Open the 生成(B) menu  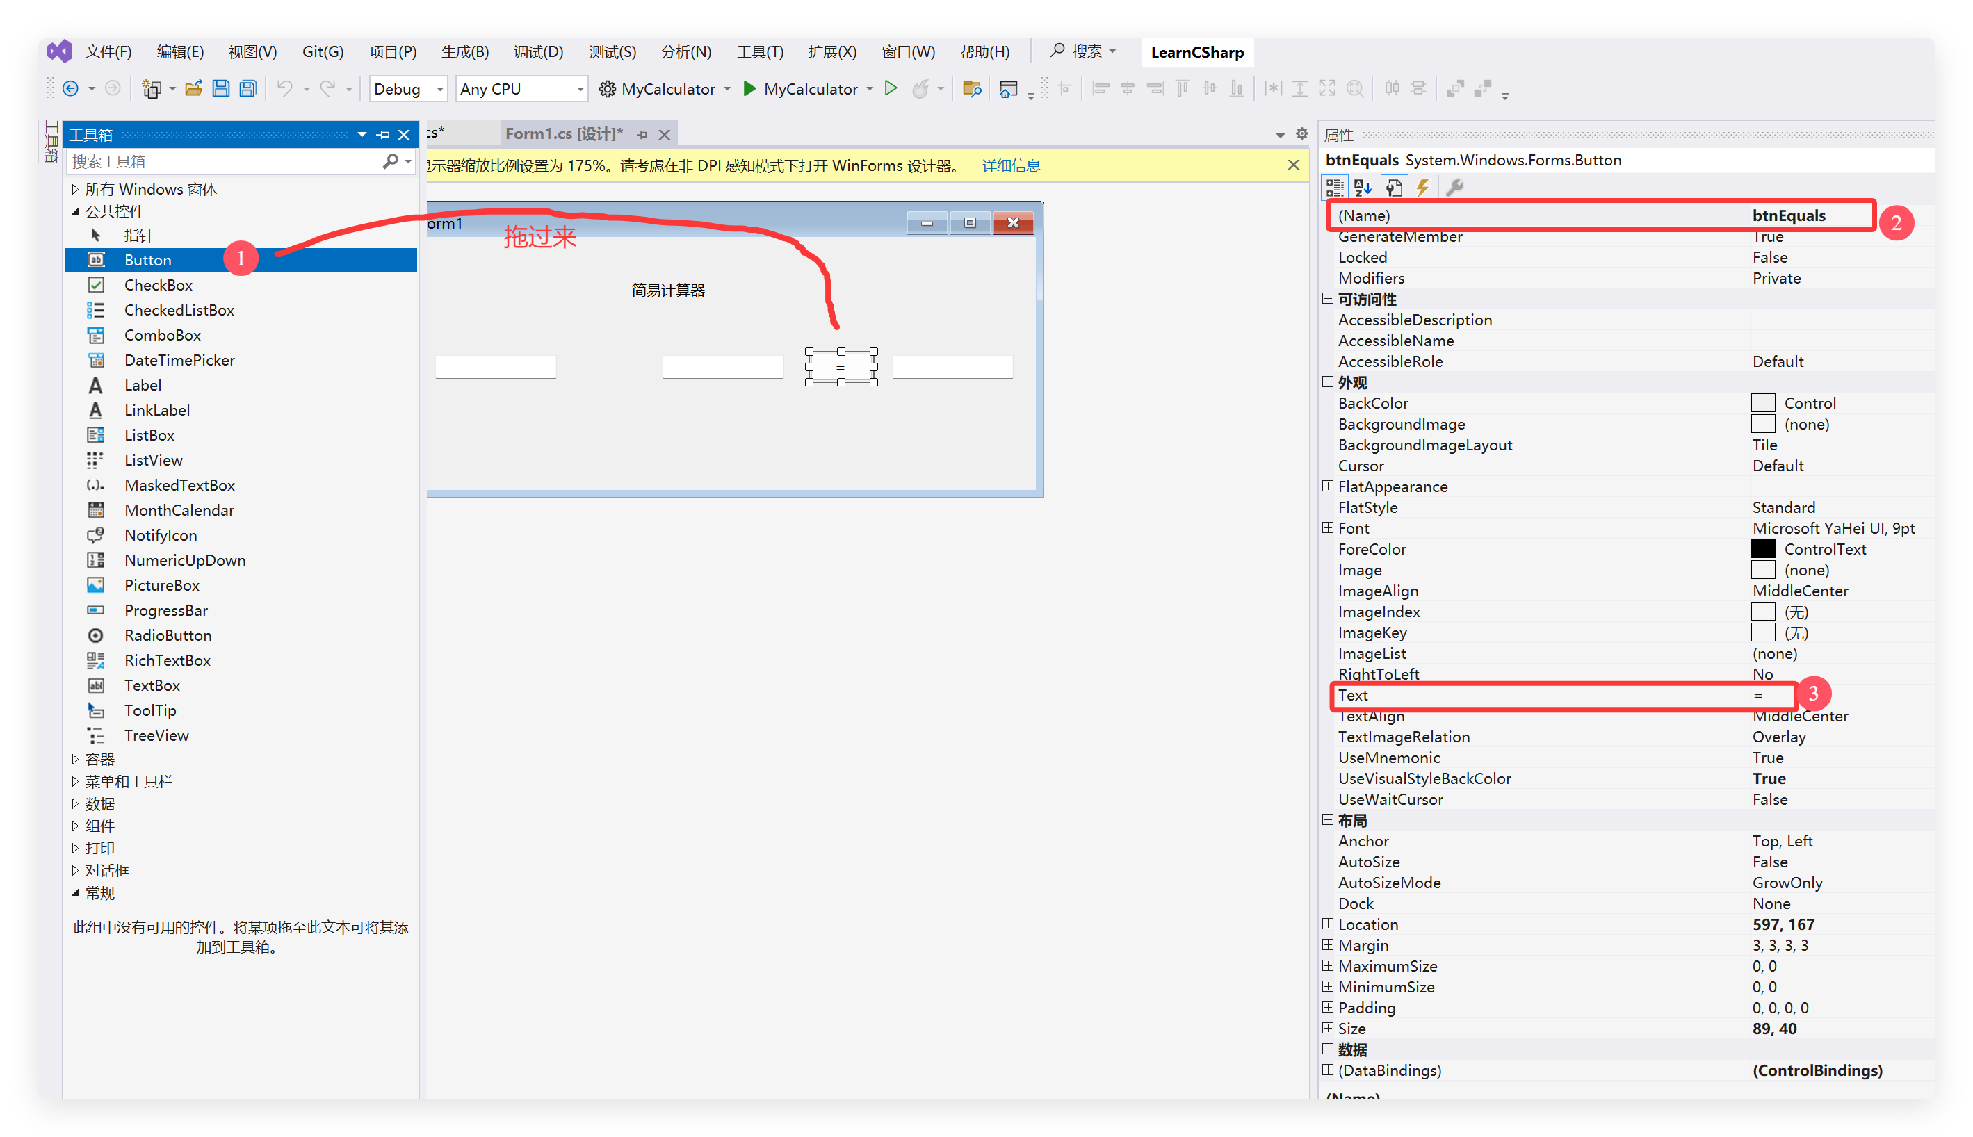[x=464, y=51]
